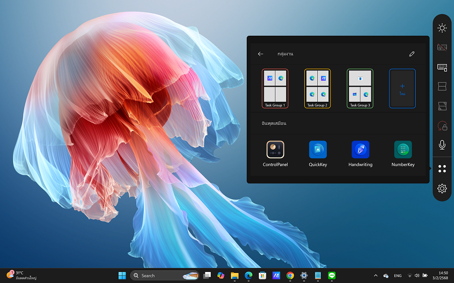The width and height of the screenshot is (454, 283).
Task: Open the Handwriting input app
Action: click(360, 150)
